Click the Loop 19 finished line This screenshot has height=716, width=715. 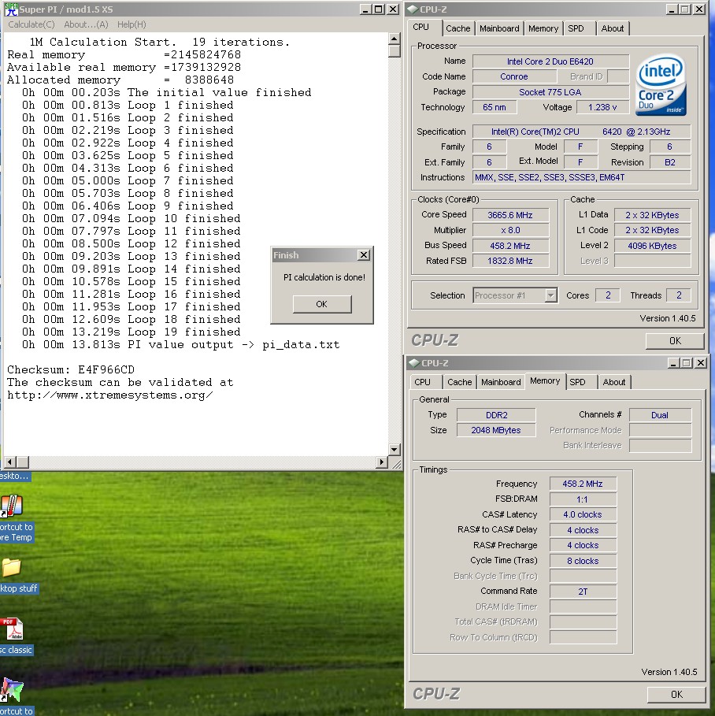[132, 332]
